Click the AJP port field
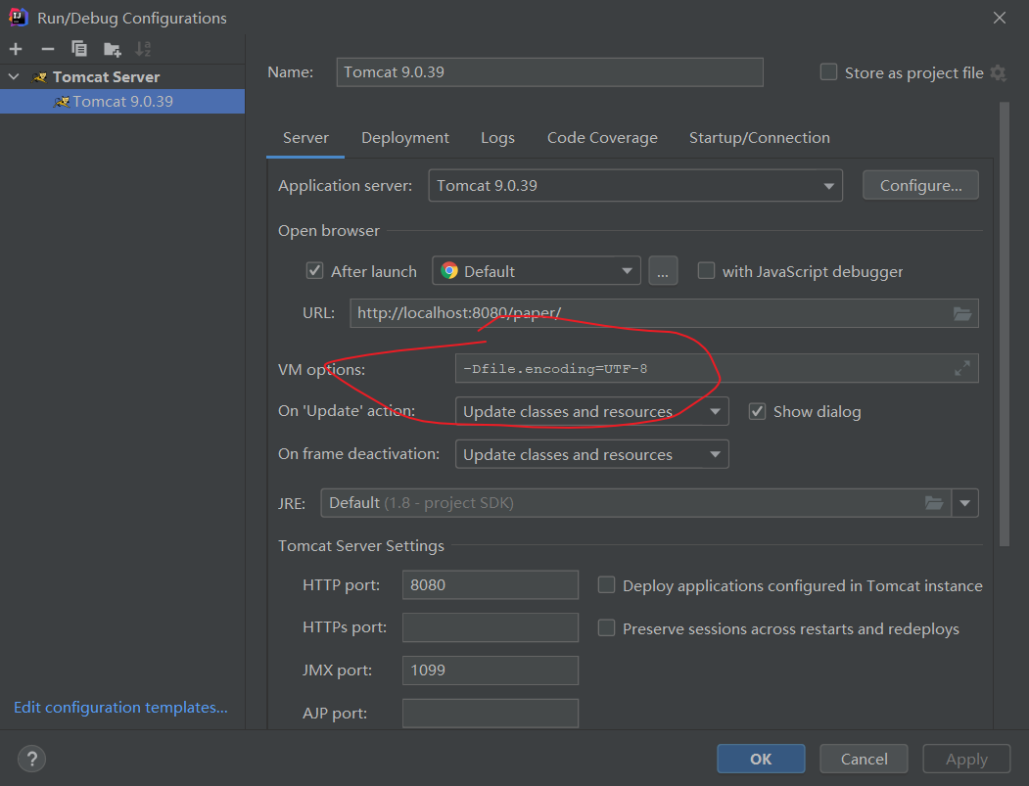The height and width of the screenshot is (786, 1029). coord(491,714)
